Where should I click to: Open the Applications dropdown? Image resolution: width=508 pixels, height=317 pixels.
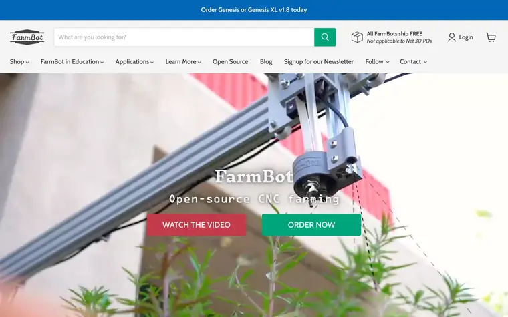coord(134,62)
